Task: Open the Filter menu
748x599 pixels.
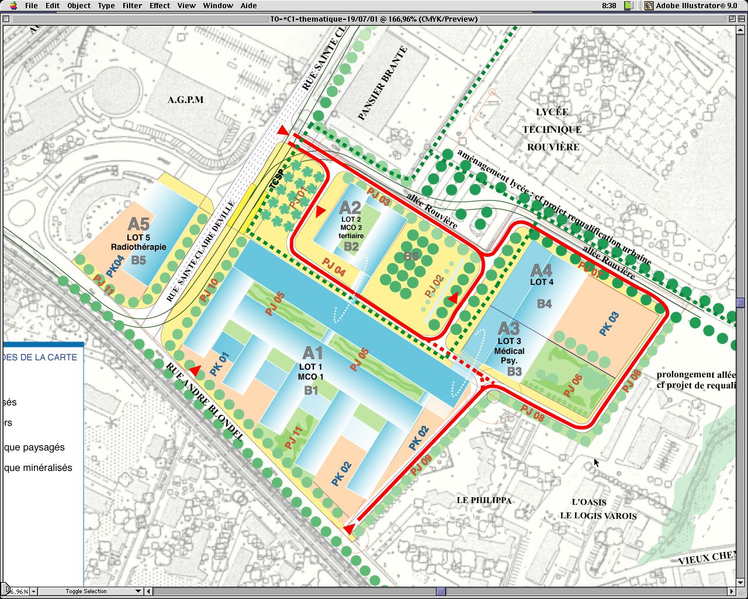Action: click(x=132, y=6)
